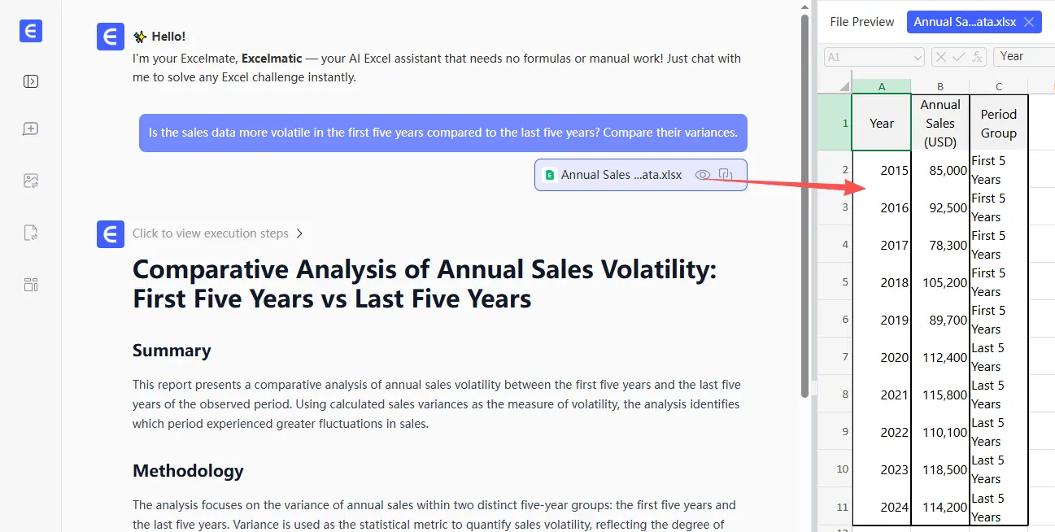1055x532 pixels.
Task: Open the A1 cell name box dropdown
Action: point(918,57)
